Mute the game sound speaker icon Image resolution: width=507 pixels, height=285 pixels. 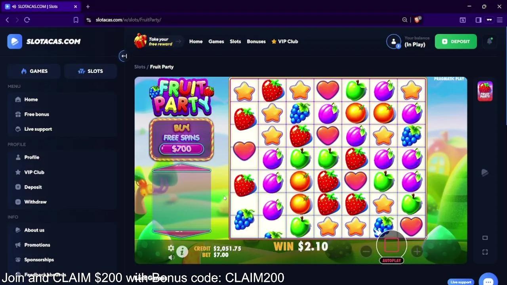pyautogui.click(x=171, y=257)
